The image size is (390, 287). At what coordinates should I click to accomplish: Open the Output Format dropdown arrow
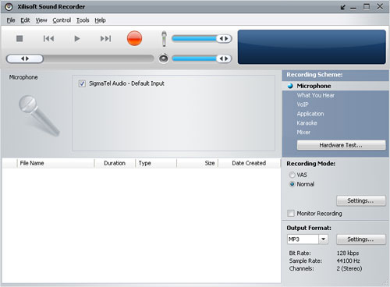[323, 239]
